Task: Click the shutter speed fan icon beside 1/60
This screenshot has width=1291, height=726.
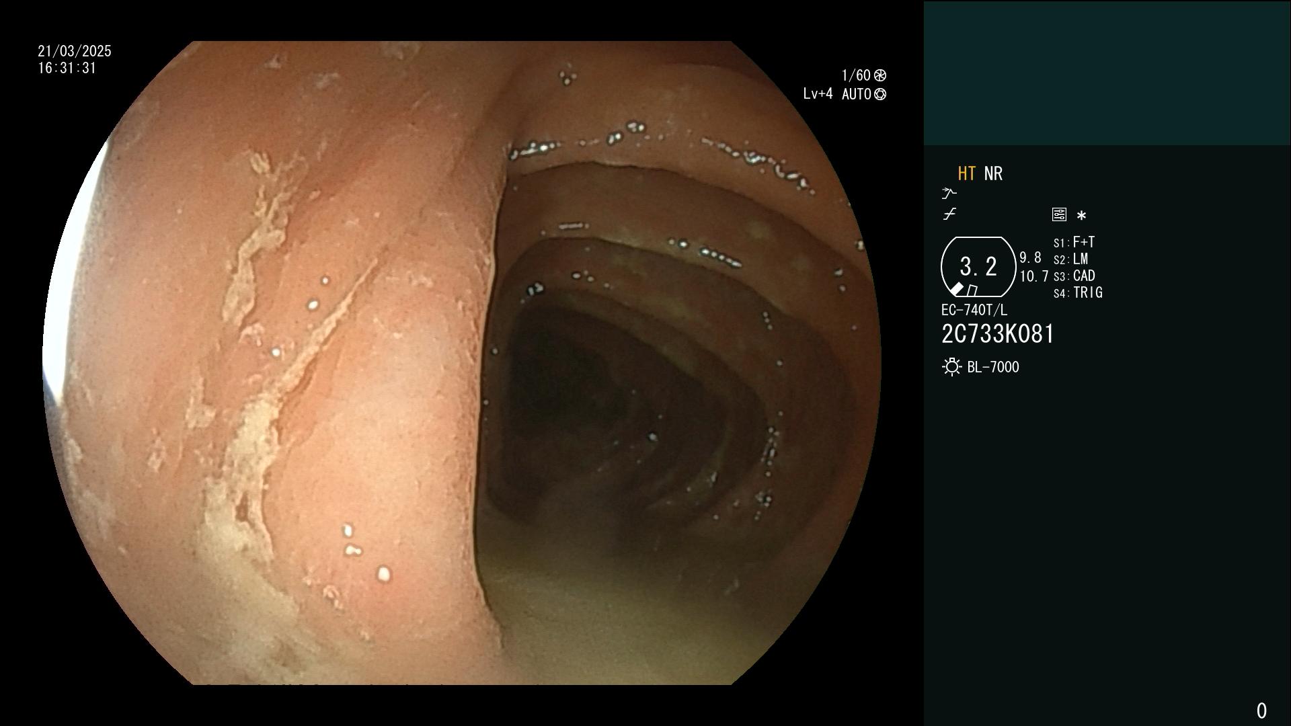Action: (x=880, y=75)
